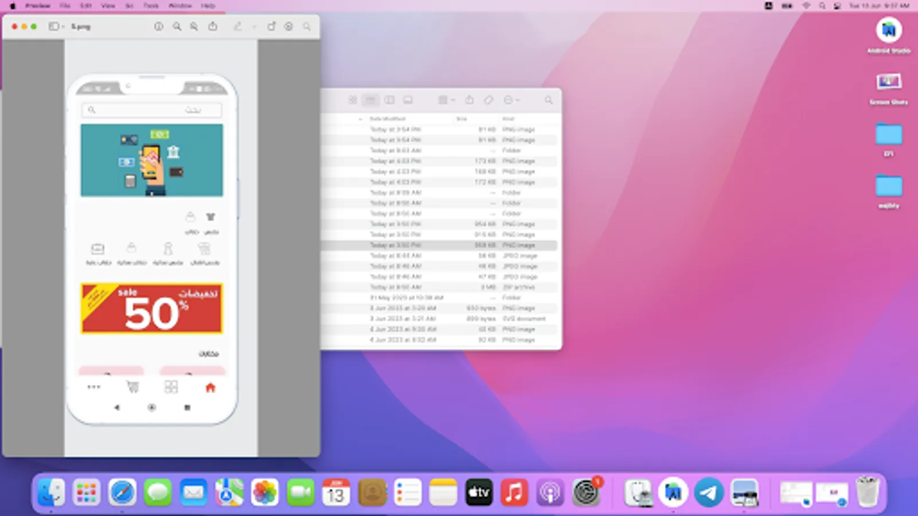Viewport: 918px width, 516px height.
Task: Open Mail from the Dock
Action: click(x=193, y=492)
